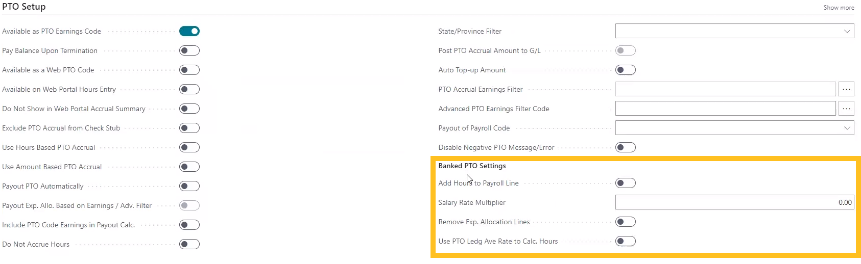Toggle Disable Negative PTO Message/Error
Image resolution: width=861 pixels, height=264 pixels.
click(626, 147)
